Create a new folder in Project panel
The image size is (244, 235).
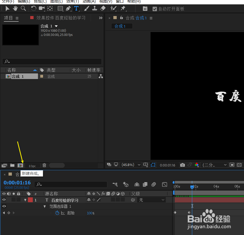12,165
